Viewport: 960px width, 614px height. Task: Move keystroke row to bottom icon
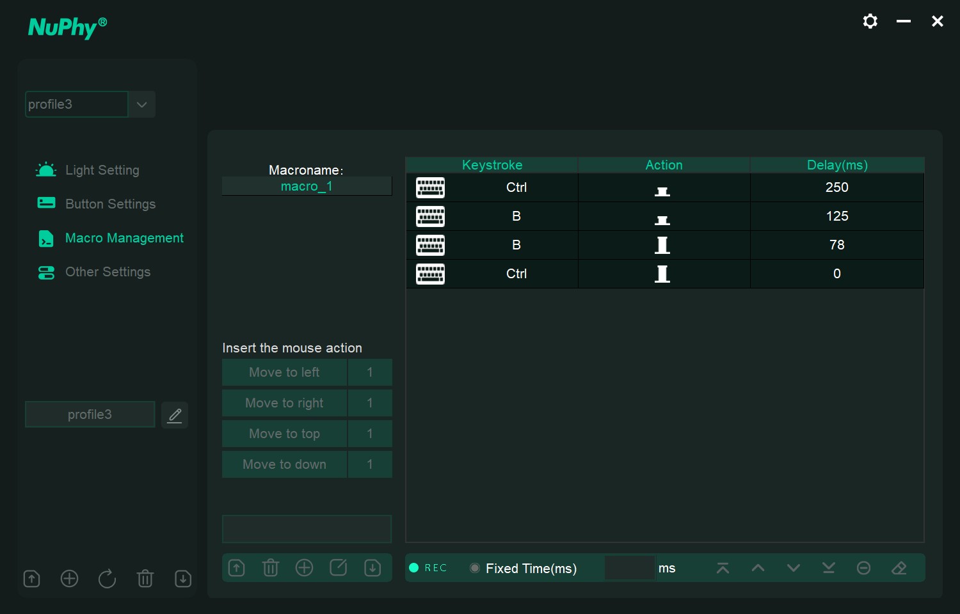(x=829, y=568)
